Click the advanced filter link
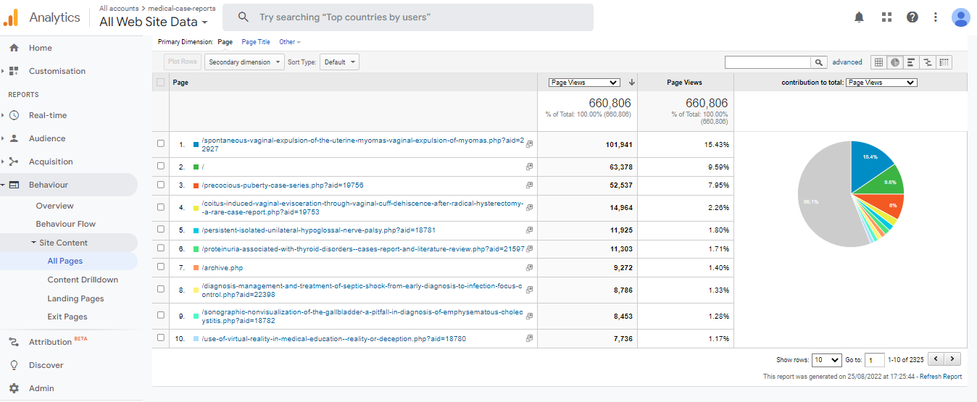This screenshot has height=402, width=977. click(847, 62)
